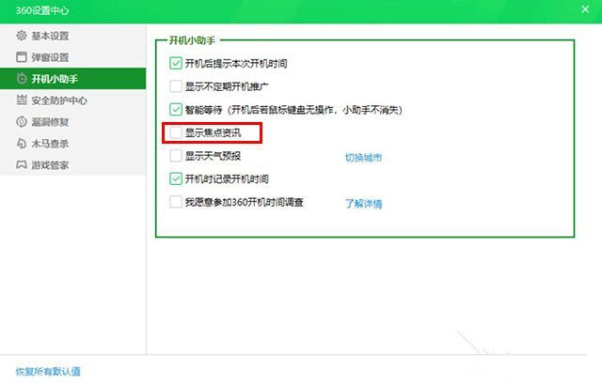Screen dimensions: 602x385
Task: Check the 显示天气预报 option
Action: 176,156
